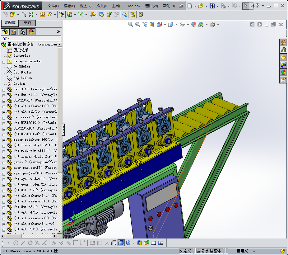Click the 自定义 status bar button
Image resolution: width=288 pixels, height=255 pixels.
tap(242, 251)
